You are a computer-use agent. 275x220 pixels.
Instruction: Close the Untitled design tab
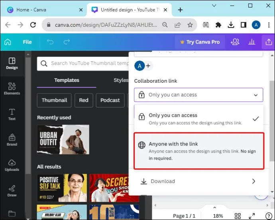point(165,10)
